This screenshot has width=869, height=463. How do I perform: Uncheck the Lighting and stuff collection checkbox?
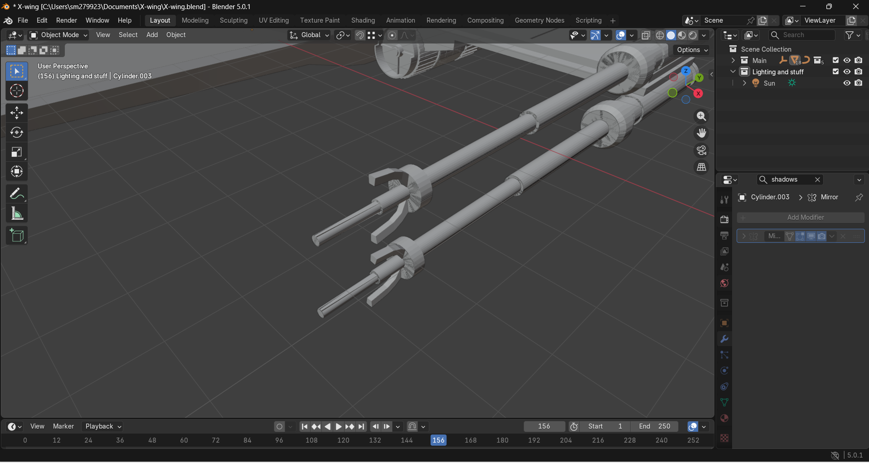pyautogui.click(x=835, y=72)
